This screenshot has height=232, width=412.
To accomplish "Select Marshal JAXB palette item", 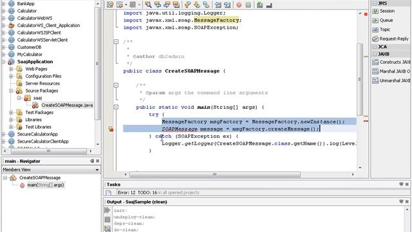I will (x=391, y=72).
